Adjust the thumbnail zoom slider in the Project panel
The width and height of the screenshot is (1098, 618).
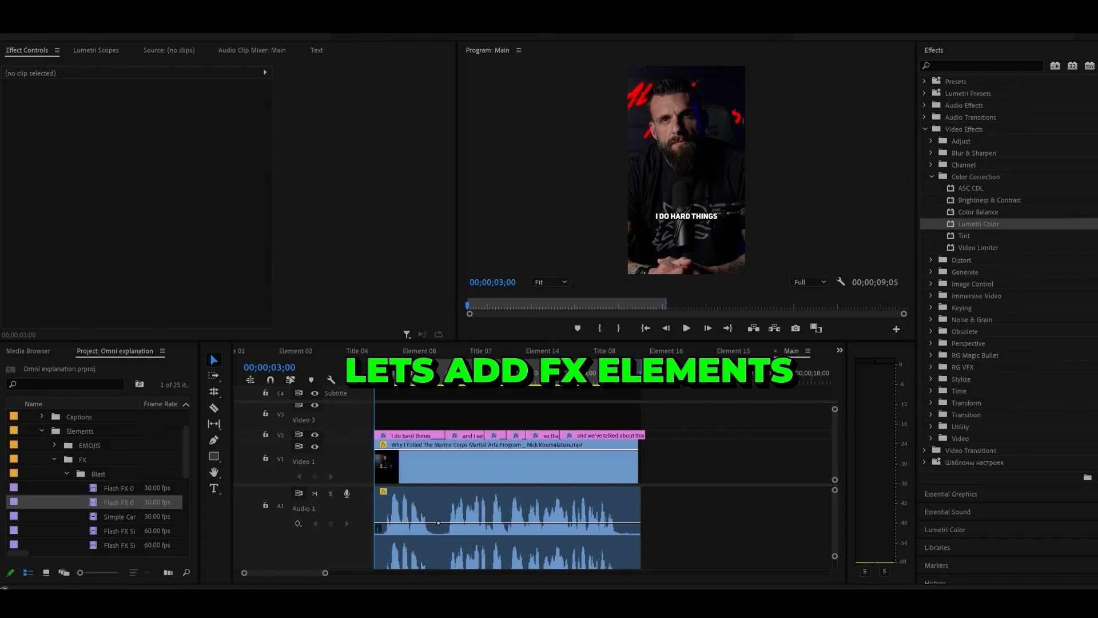coord(80,572)
